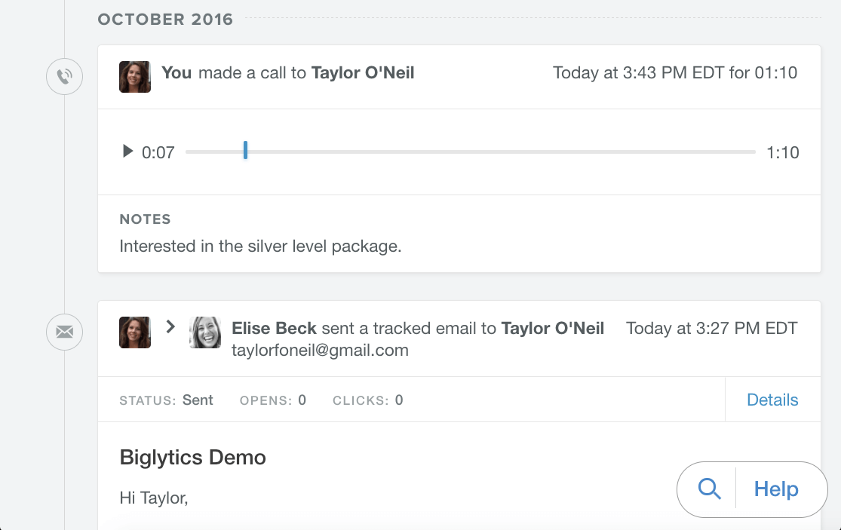The image size is (841, 530).
Task: Open email Details link
Action: [x=772, y=400]
